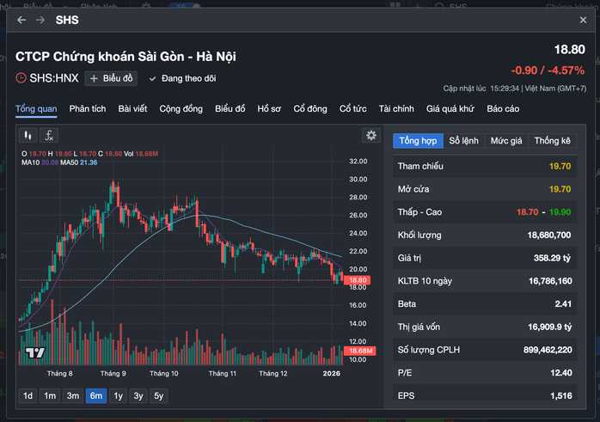Open the candlestick chart type selector
The image size is (600, 422).
(28, 135)
